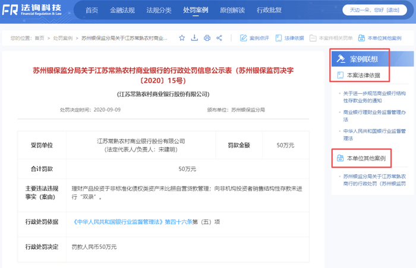
Task: Click the download icon
Action: click(194, 38)
